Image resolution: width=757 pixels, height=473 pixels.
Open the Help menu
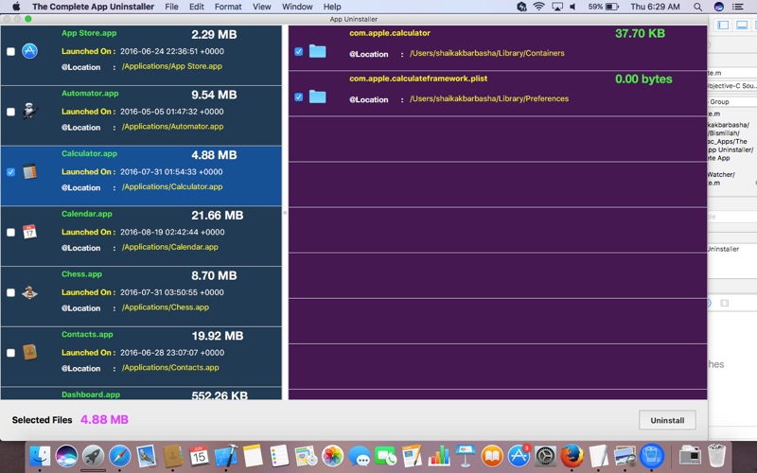(332, 7)
